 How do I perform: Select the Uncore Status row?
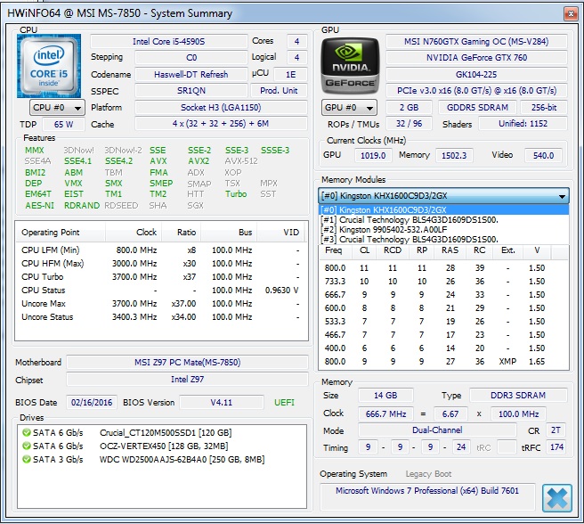(160, 317)
